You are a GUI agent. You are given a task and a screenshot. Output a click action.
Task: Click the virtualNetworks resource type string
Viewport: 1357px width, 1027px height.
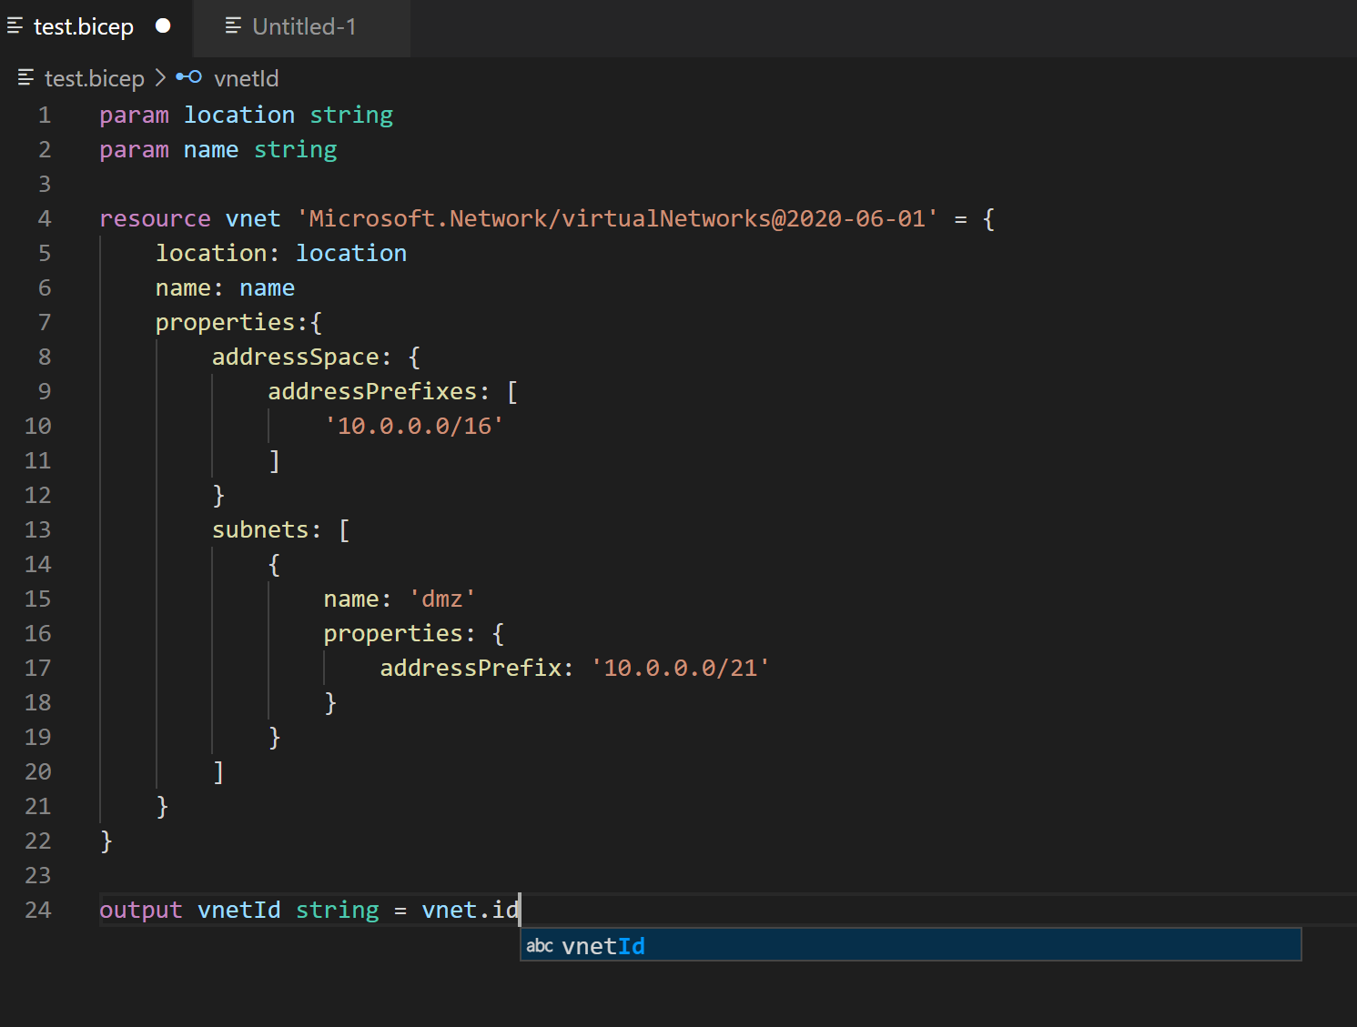point(615,218)
